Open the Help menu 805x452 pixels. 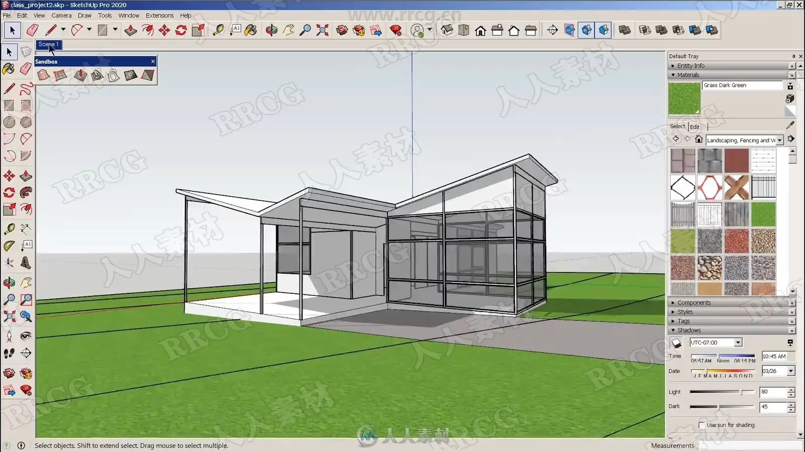tap(186, 16)
